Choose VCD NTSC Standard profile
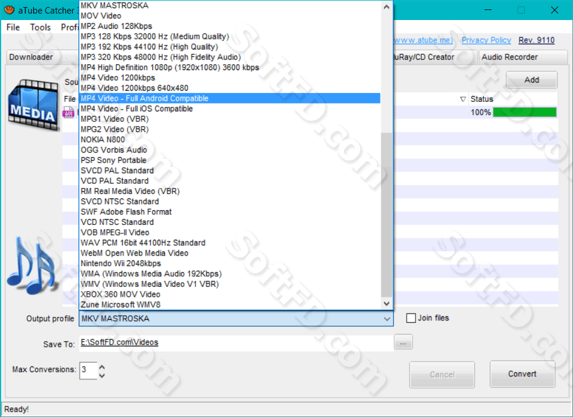Viewport: 573px width, 417px height. pyautogui.click(x=230, y=222)
